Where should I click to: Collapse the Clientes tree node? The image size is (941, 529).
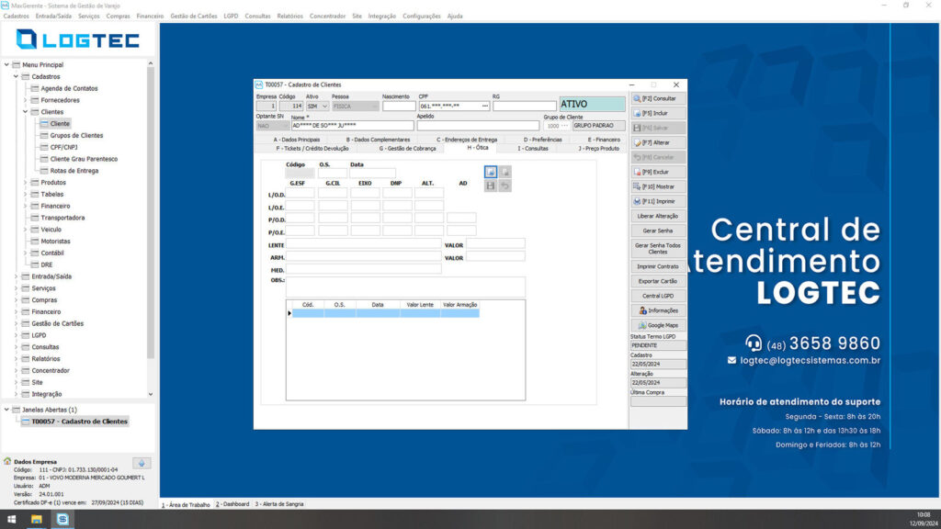[x=25, y=112]
